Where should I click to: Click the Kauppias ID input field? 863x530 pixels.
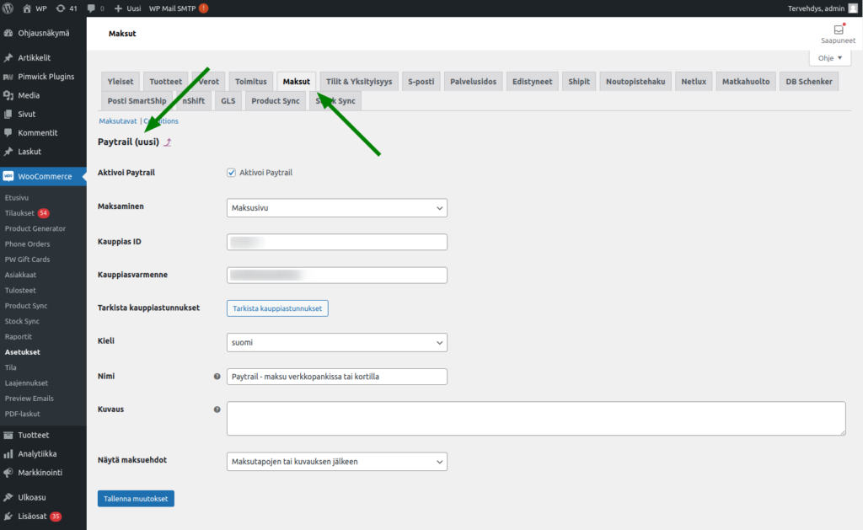[x=337, y=242]
